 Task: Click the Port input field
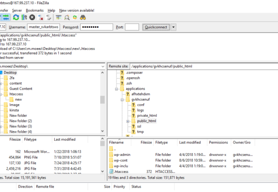(x=132, y=27)
